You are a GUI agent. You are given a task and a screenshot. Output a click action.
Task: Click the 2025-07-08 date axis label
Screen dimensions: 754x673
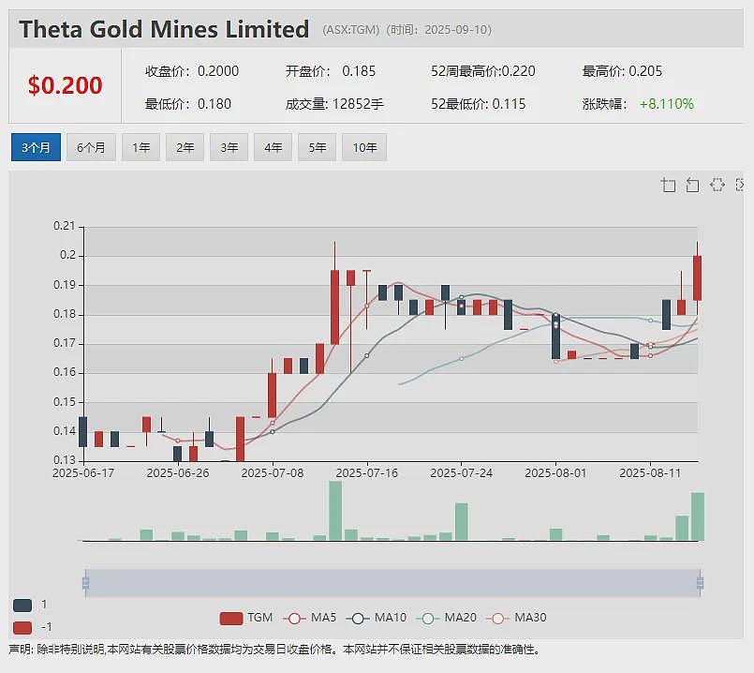coord(273,472)
